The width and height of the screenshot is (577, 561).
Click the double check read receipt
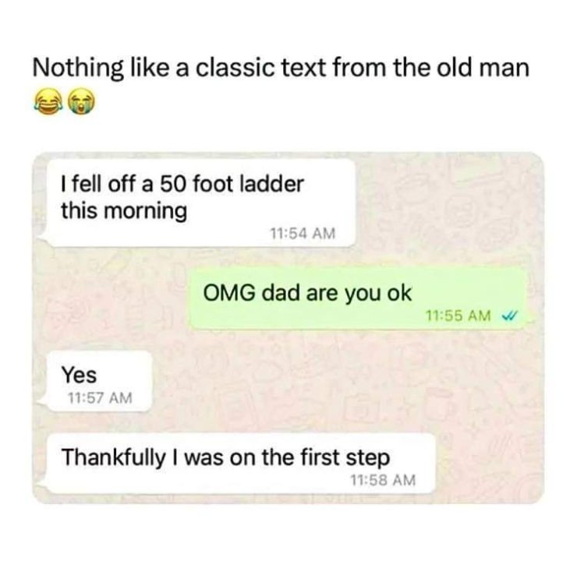510,315
